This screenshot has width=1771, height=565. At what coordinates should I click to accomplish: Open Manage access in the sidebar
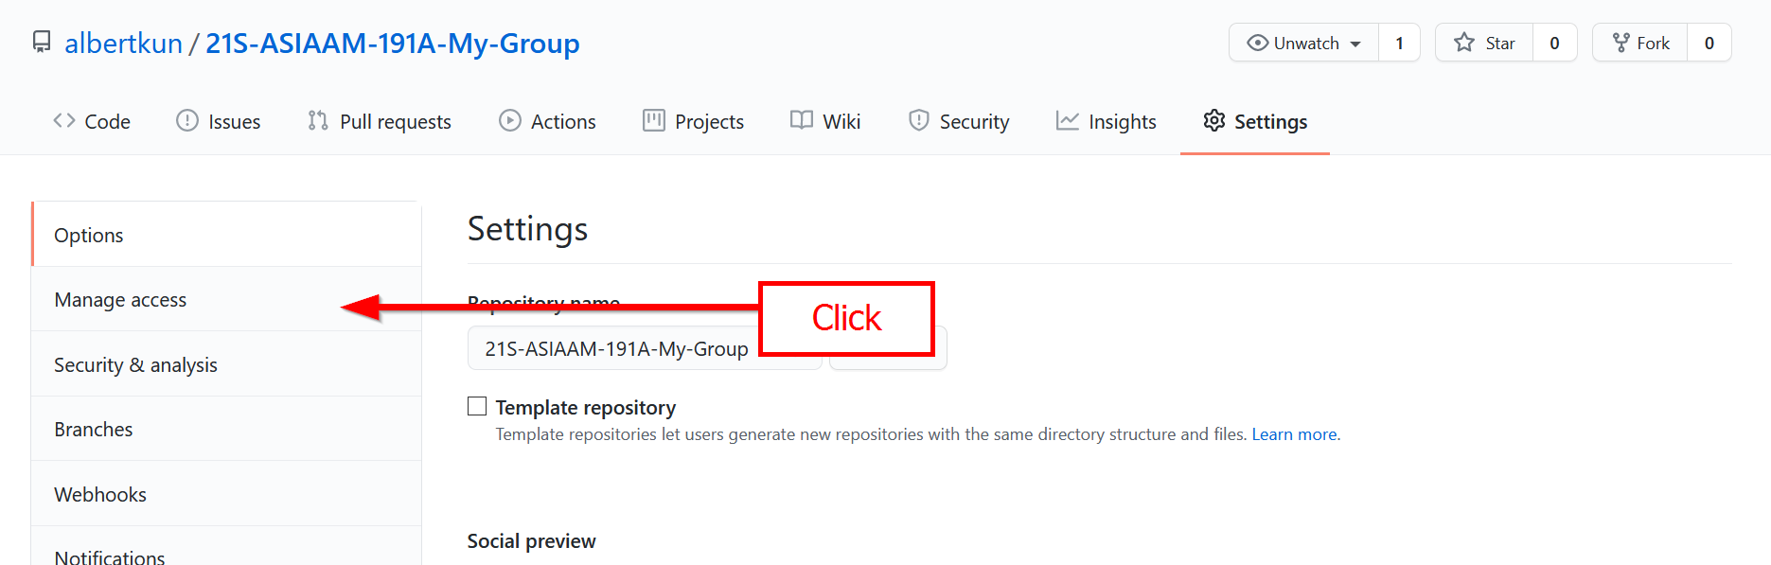click(120, 300)
